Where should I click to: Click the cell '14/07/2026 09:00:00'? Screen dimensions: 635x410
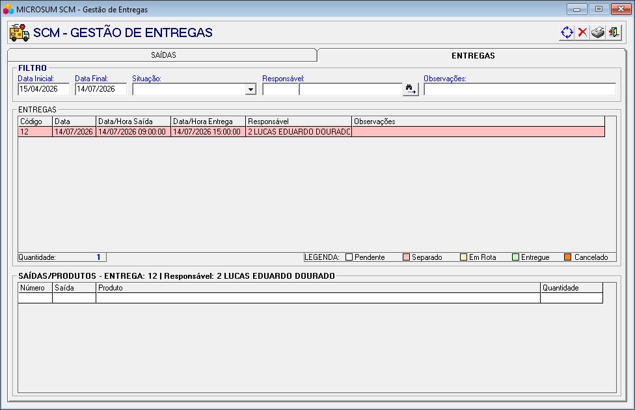click(133, 132)
